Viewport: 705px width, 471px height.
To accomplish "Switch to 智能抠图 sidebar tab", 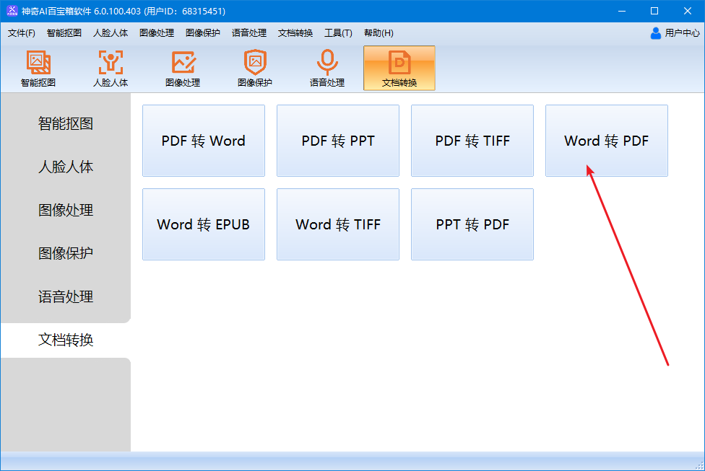I will (x=66, y=123).
